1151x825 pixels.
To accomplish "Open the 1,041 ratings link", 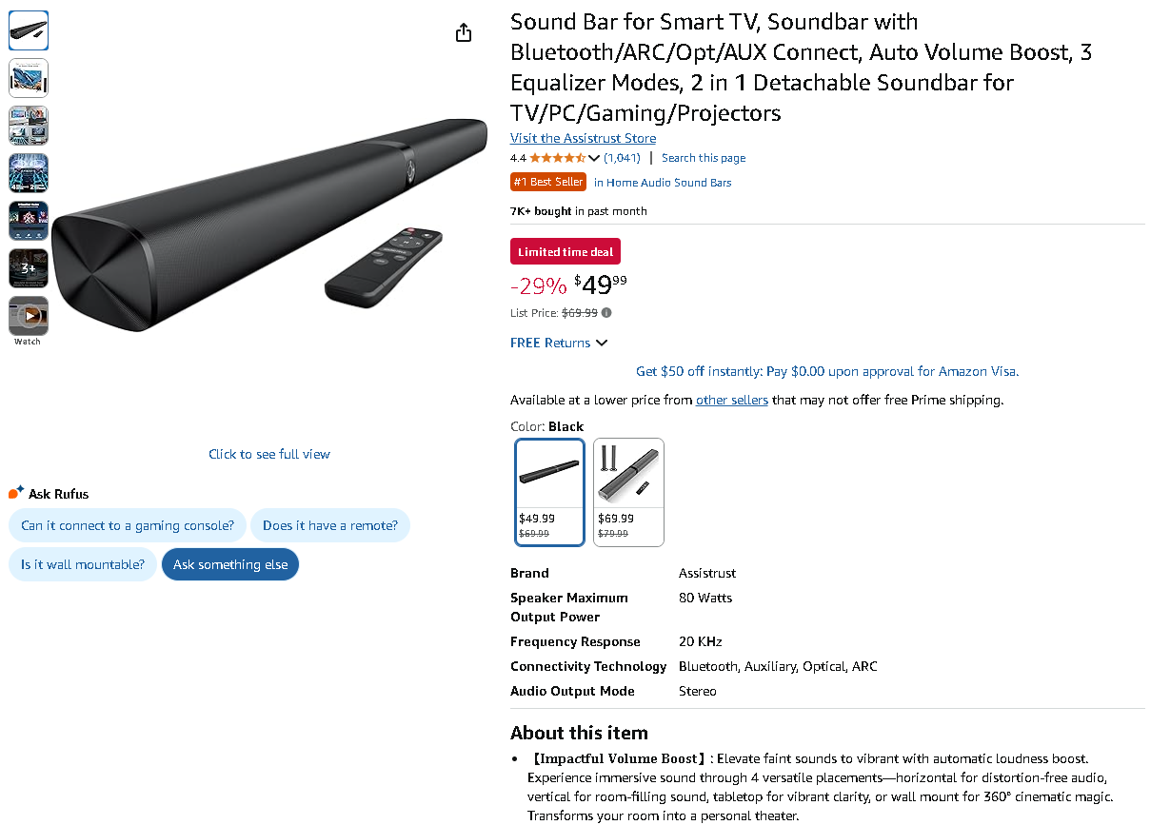I will pos(622,158).
